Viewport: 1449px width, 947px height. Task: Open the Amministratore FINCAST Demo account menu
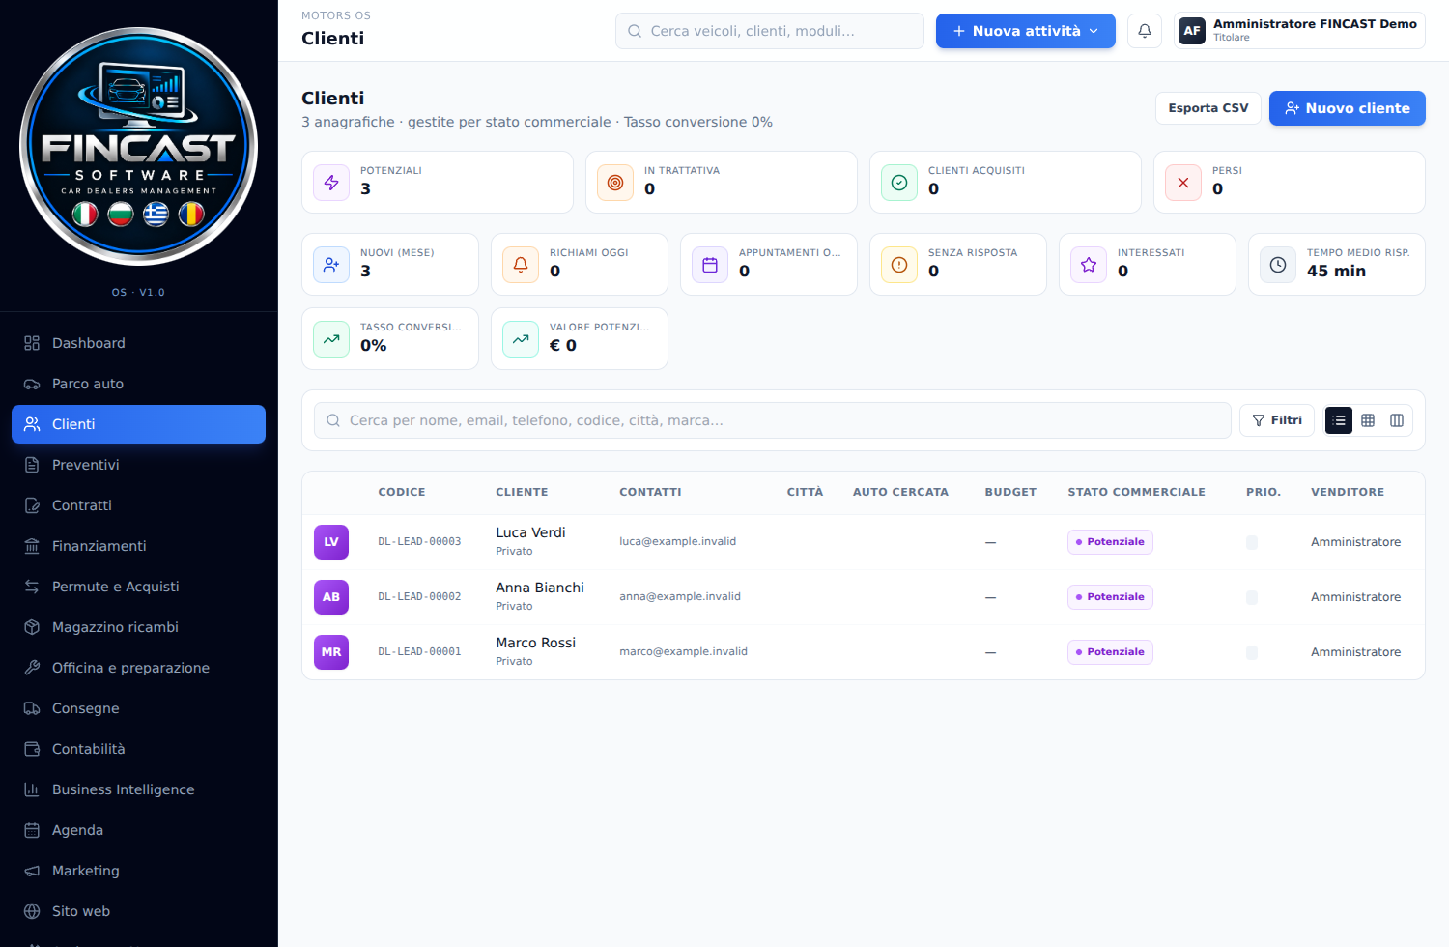1299,31
